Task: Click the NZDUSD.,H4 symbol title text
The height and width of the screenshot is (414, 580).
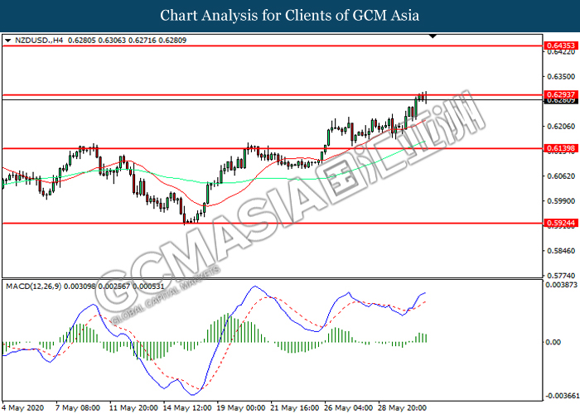Action: 39,41
